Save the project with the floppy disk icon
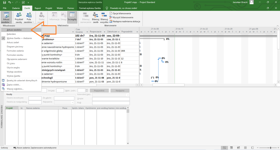 tap(5, 2)
